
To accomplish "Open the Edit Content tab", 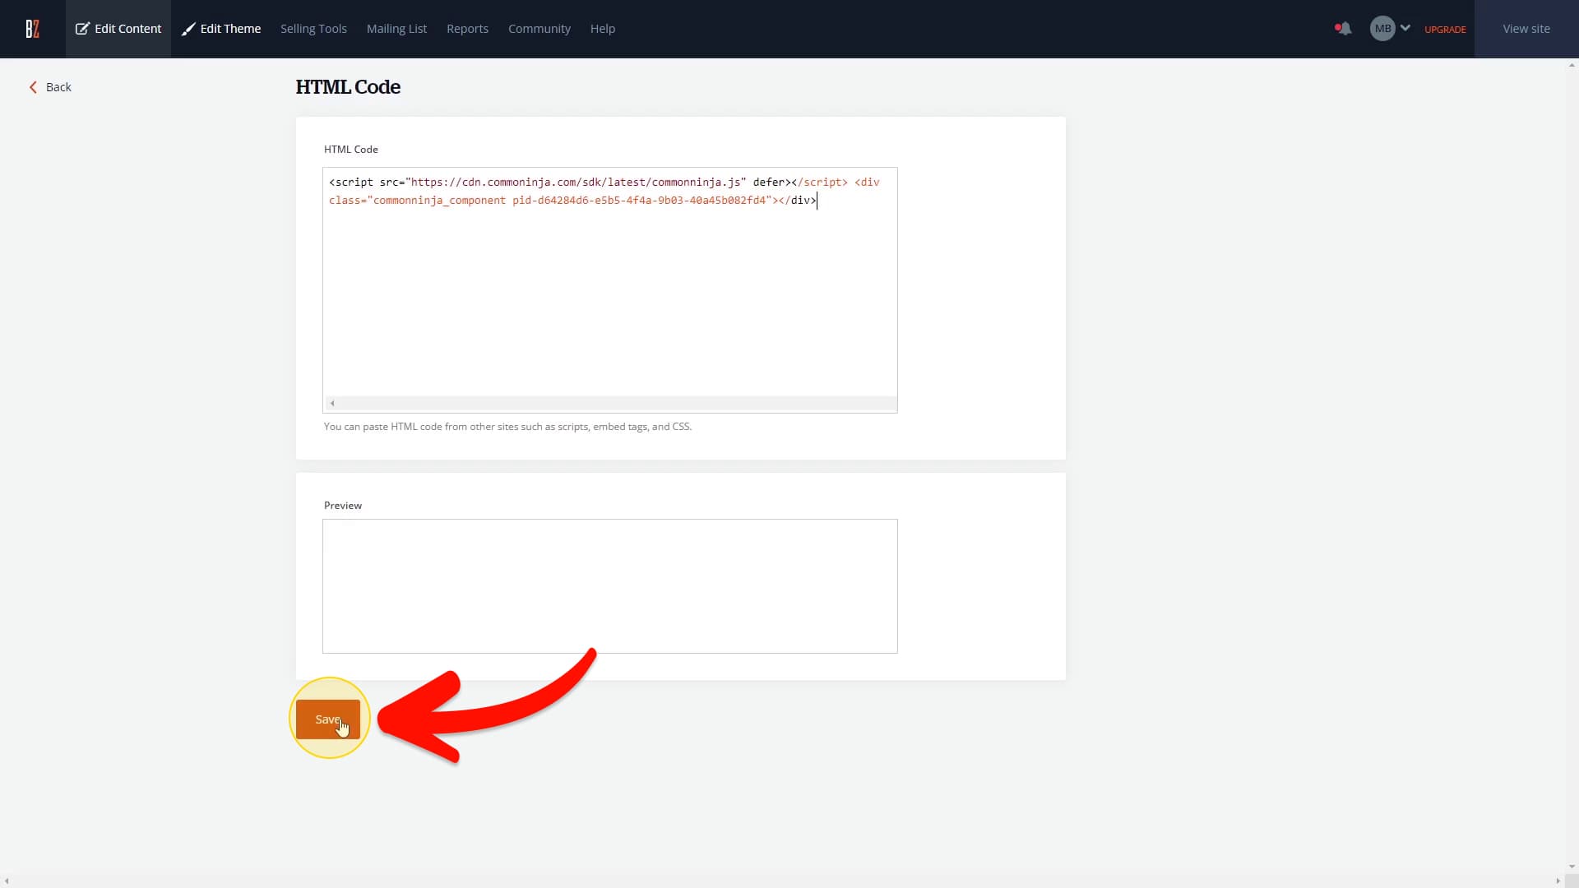I will (118, 29).
